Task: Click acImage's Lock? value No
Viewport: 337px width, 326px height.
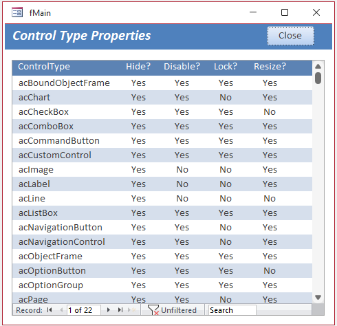Action: pos(226,170)
